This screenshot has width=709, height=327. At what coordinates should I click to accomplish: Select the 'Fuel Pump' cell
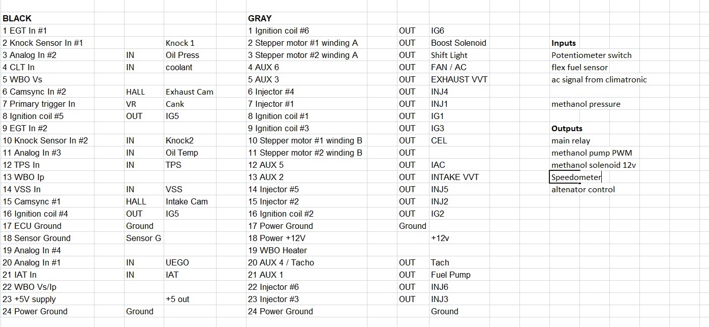tap(450, 275)
